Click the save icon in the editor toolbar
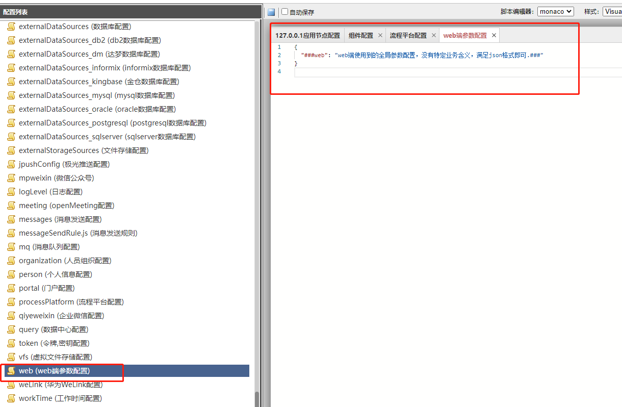The width and height of the screenshot is (622, 407). click(x=271, y=12)
